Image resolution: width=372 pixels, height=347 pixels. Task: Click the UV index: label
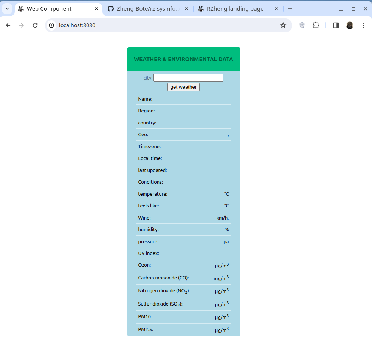click(x=149, y=253)
